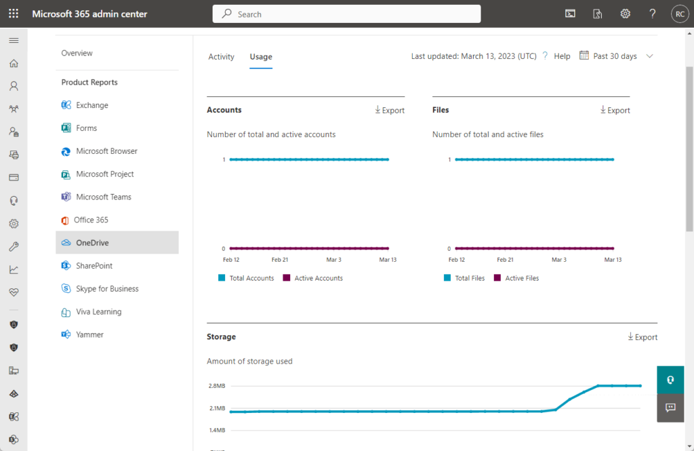Click the teal help assistant button
This screenshot has height=451, width=694.
tap(670, 380)
